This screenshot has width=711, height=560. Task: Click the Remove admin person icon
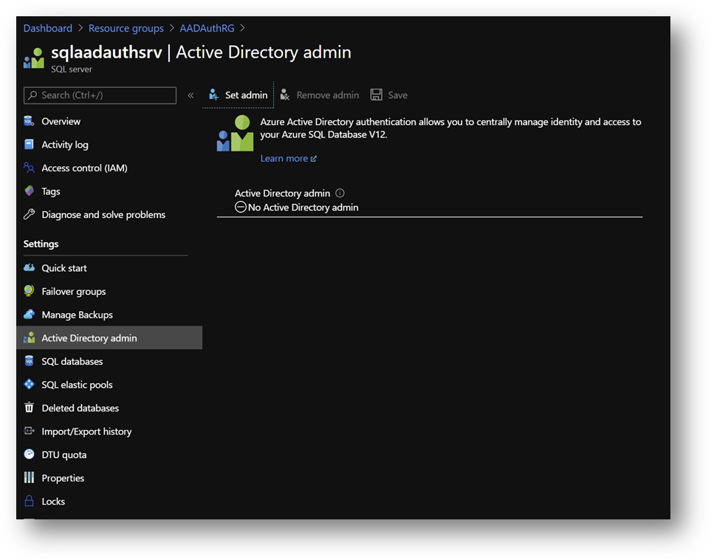click(285, 95)
